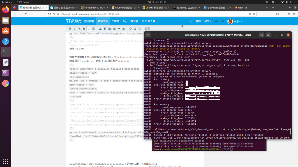
Task: Insert a bulleted list
Action: (x=114, y=29)
